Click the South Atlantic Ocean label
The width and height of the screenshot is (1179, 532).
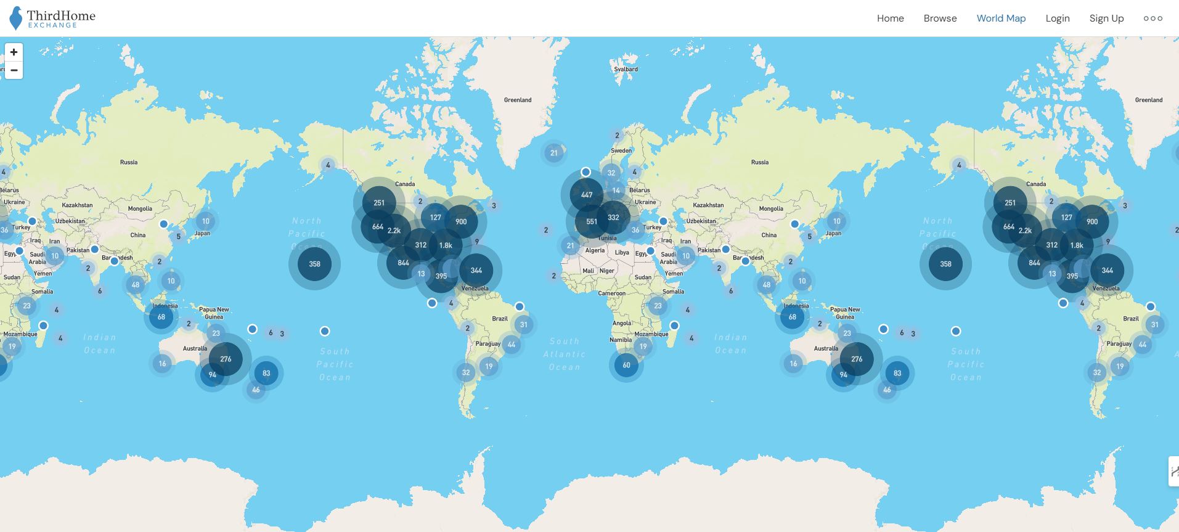565,354
